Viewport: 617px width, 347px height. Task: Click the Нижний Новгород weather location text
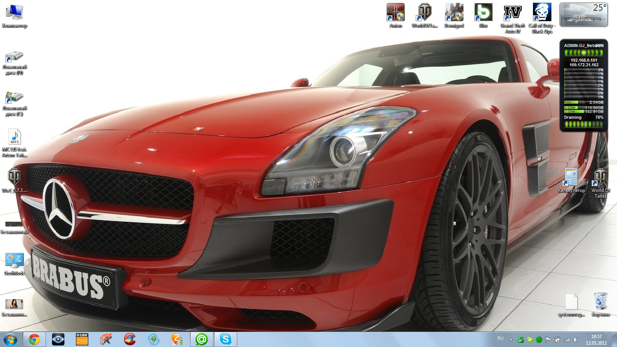[583, 18]
